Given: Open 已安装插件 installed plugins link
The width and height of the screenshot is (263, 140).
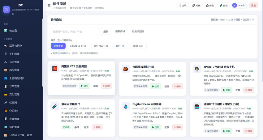Looking at the screenshot, I should tap(138, 31).
